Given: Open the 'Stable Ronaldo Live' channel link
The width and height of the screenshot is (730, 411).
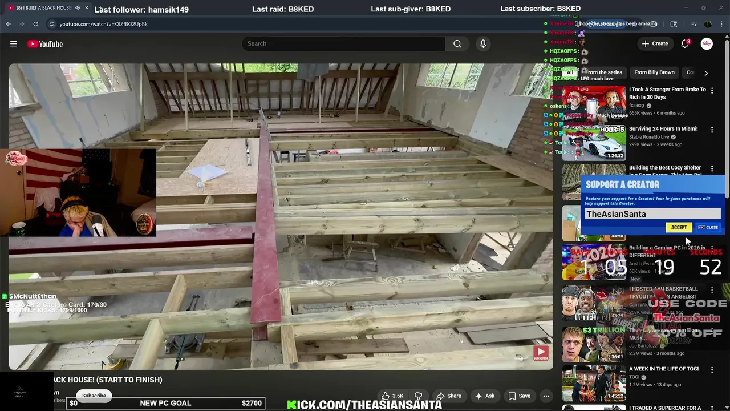Looking at the screenshot, I should click(x=649, y=137).
